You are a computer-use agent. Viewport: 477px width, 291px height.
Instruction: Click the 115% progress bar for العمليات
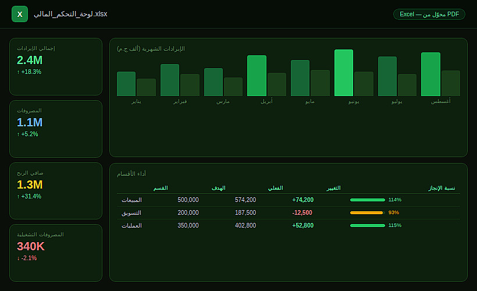[x=368, y=226]
